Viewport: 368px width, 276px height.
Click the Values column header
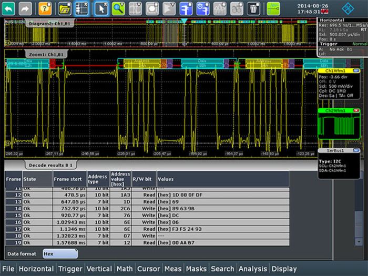[x=223, y=179]
